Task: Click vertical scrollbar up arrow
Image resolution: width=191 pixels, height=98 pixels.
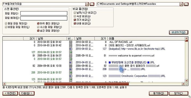Action: pos(186,38)
